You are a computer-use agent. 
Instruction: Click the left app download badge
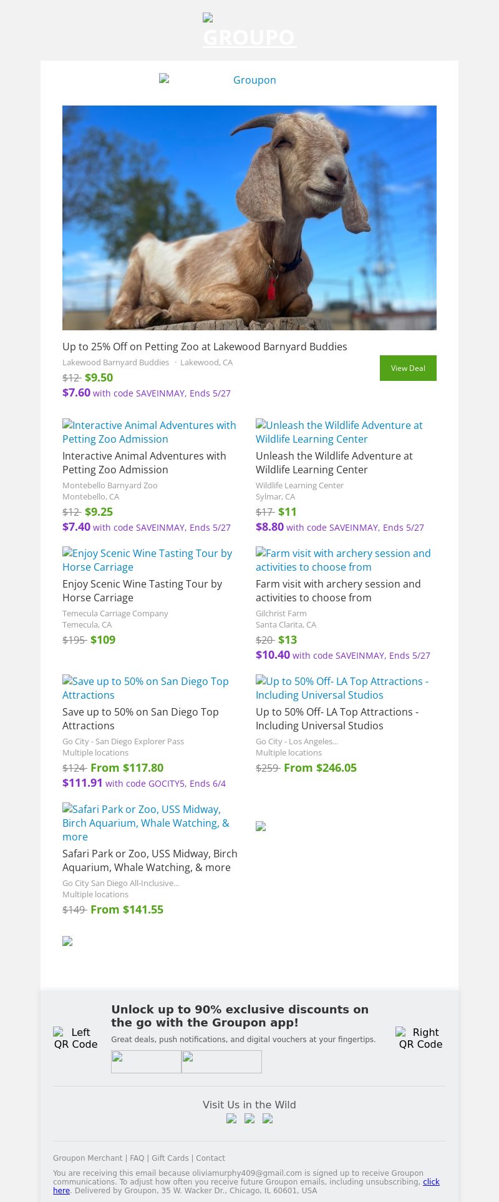click(x=146, y=1062)
